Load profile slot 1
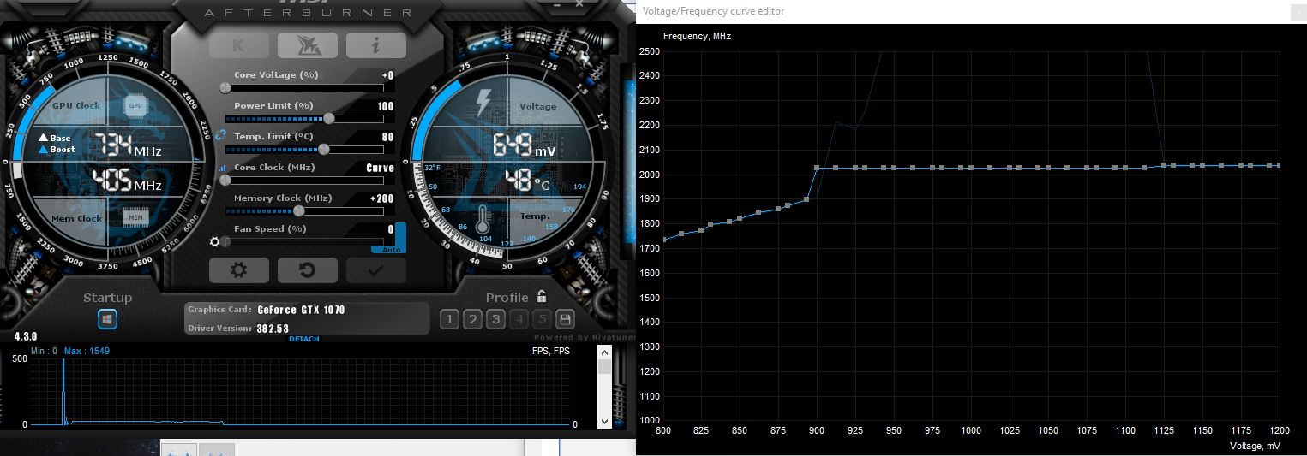Screen dimensions: 1307x456 click(448, 320)
